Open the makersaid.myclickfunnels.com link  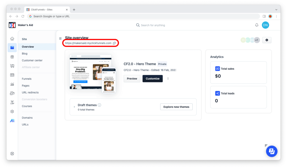pos(88,43)
